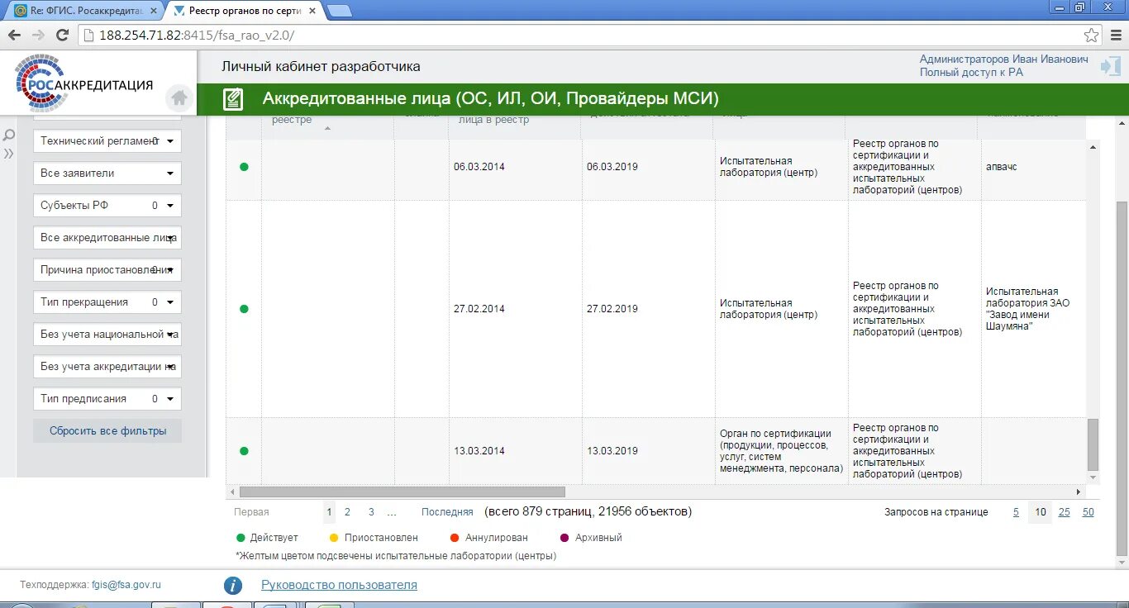1129x608 pixels.
Task: Open the 'Без учета национальной' dropdown
Action: 107,335
